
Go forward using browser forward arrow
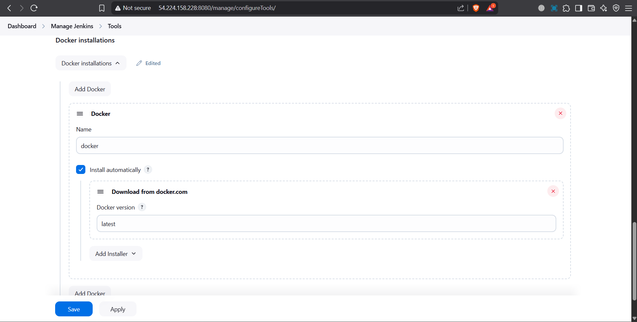22,8
